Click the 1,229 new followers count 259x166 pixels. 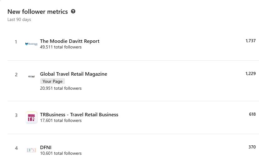point(251,74)
